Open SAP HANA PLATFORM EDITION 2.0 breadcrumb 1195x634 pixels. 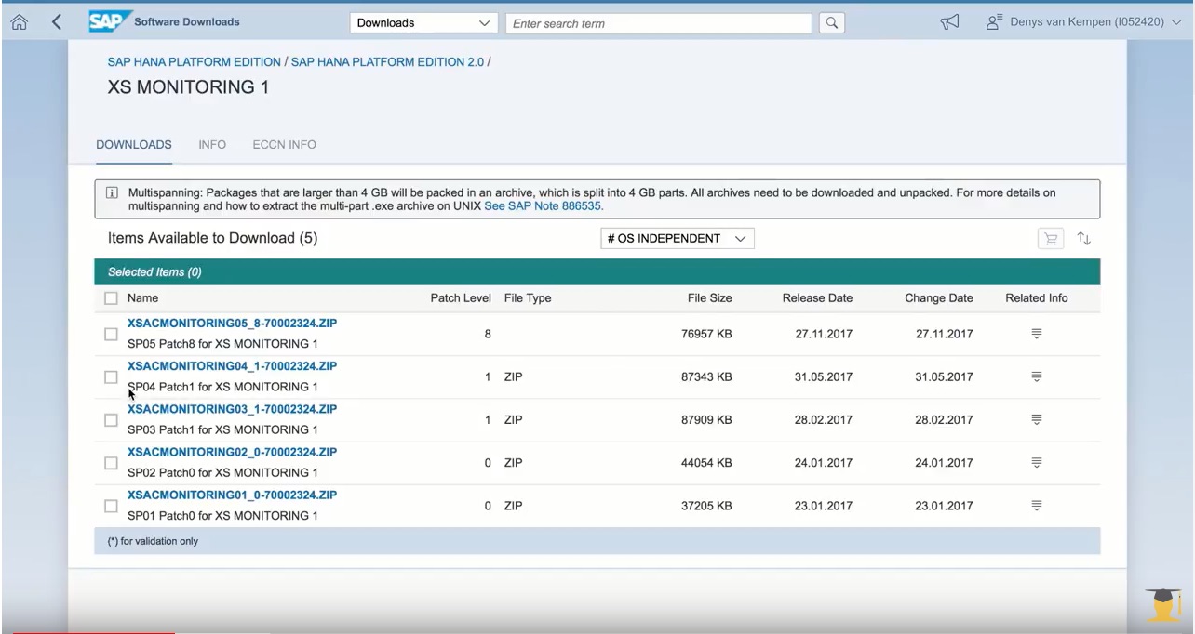coord(387,62)
